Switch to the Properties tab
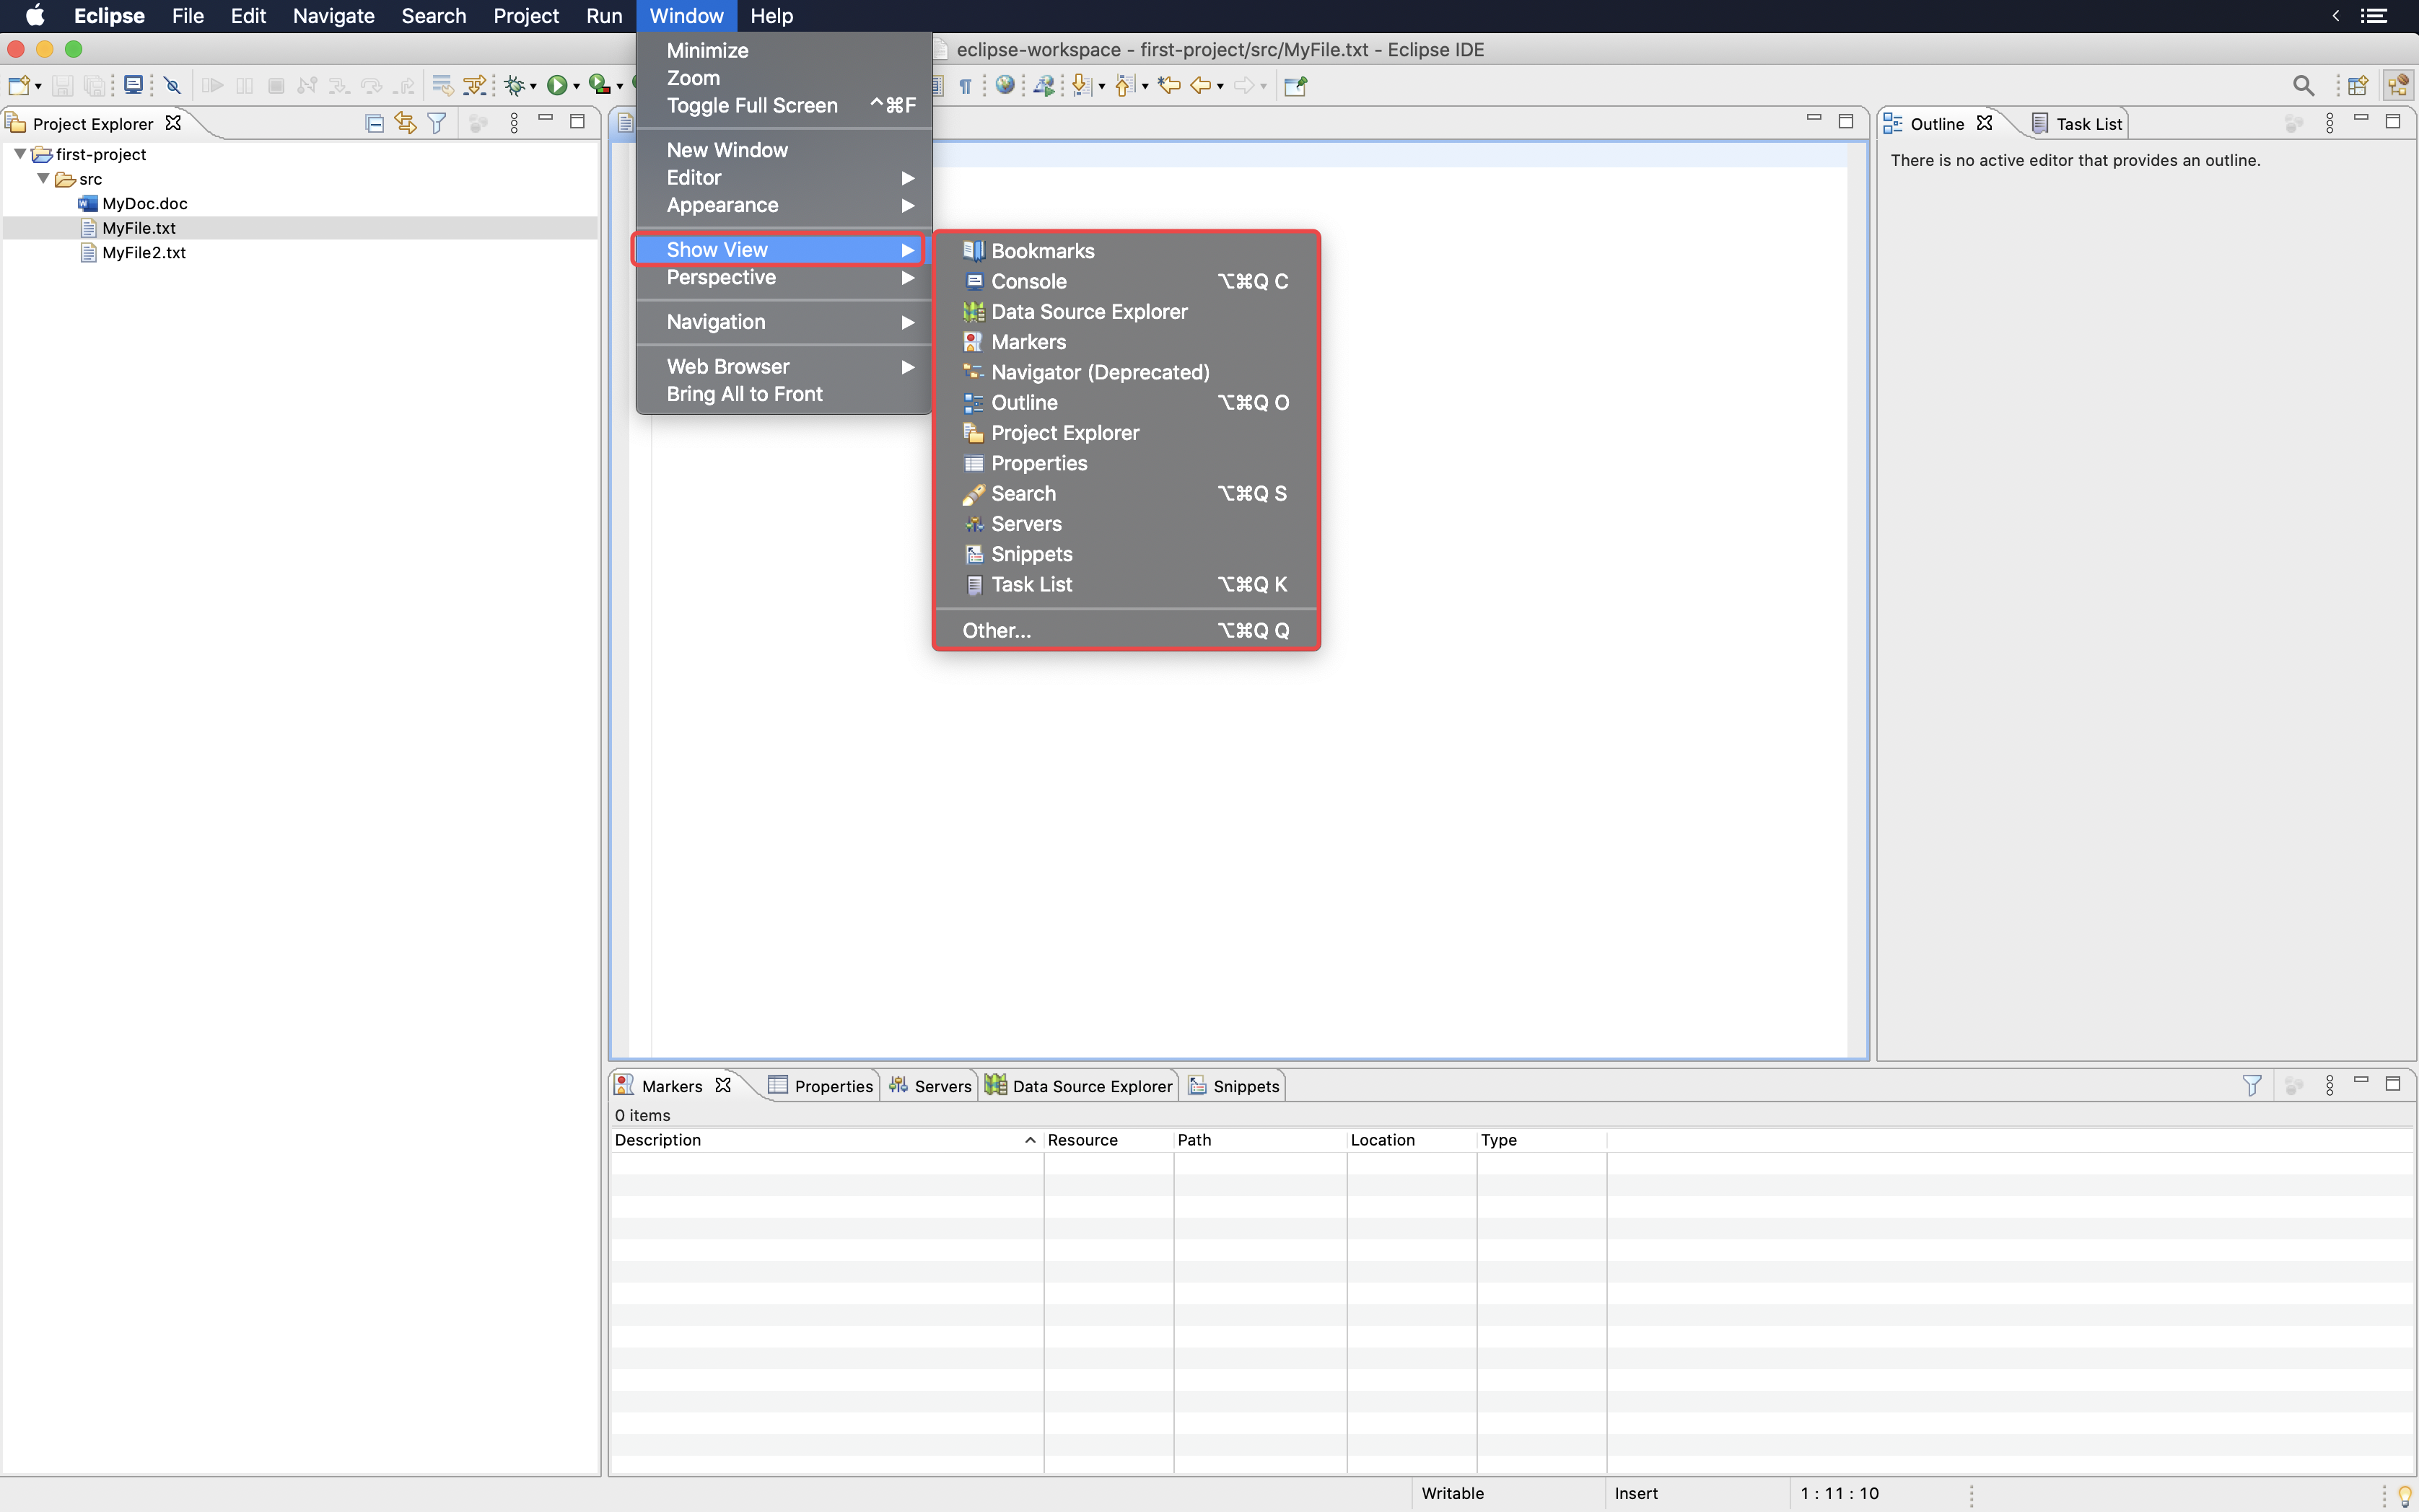 pos(821,1085)
